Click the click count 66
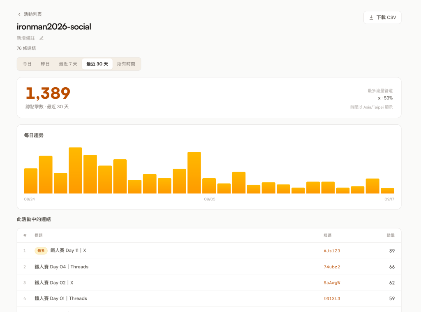421x312 pixels. (392, 267)
